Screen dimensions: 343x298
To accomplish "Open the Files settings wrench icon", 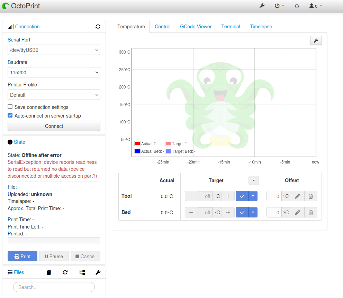I will pyautogui.click(x=98, y=272).
